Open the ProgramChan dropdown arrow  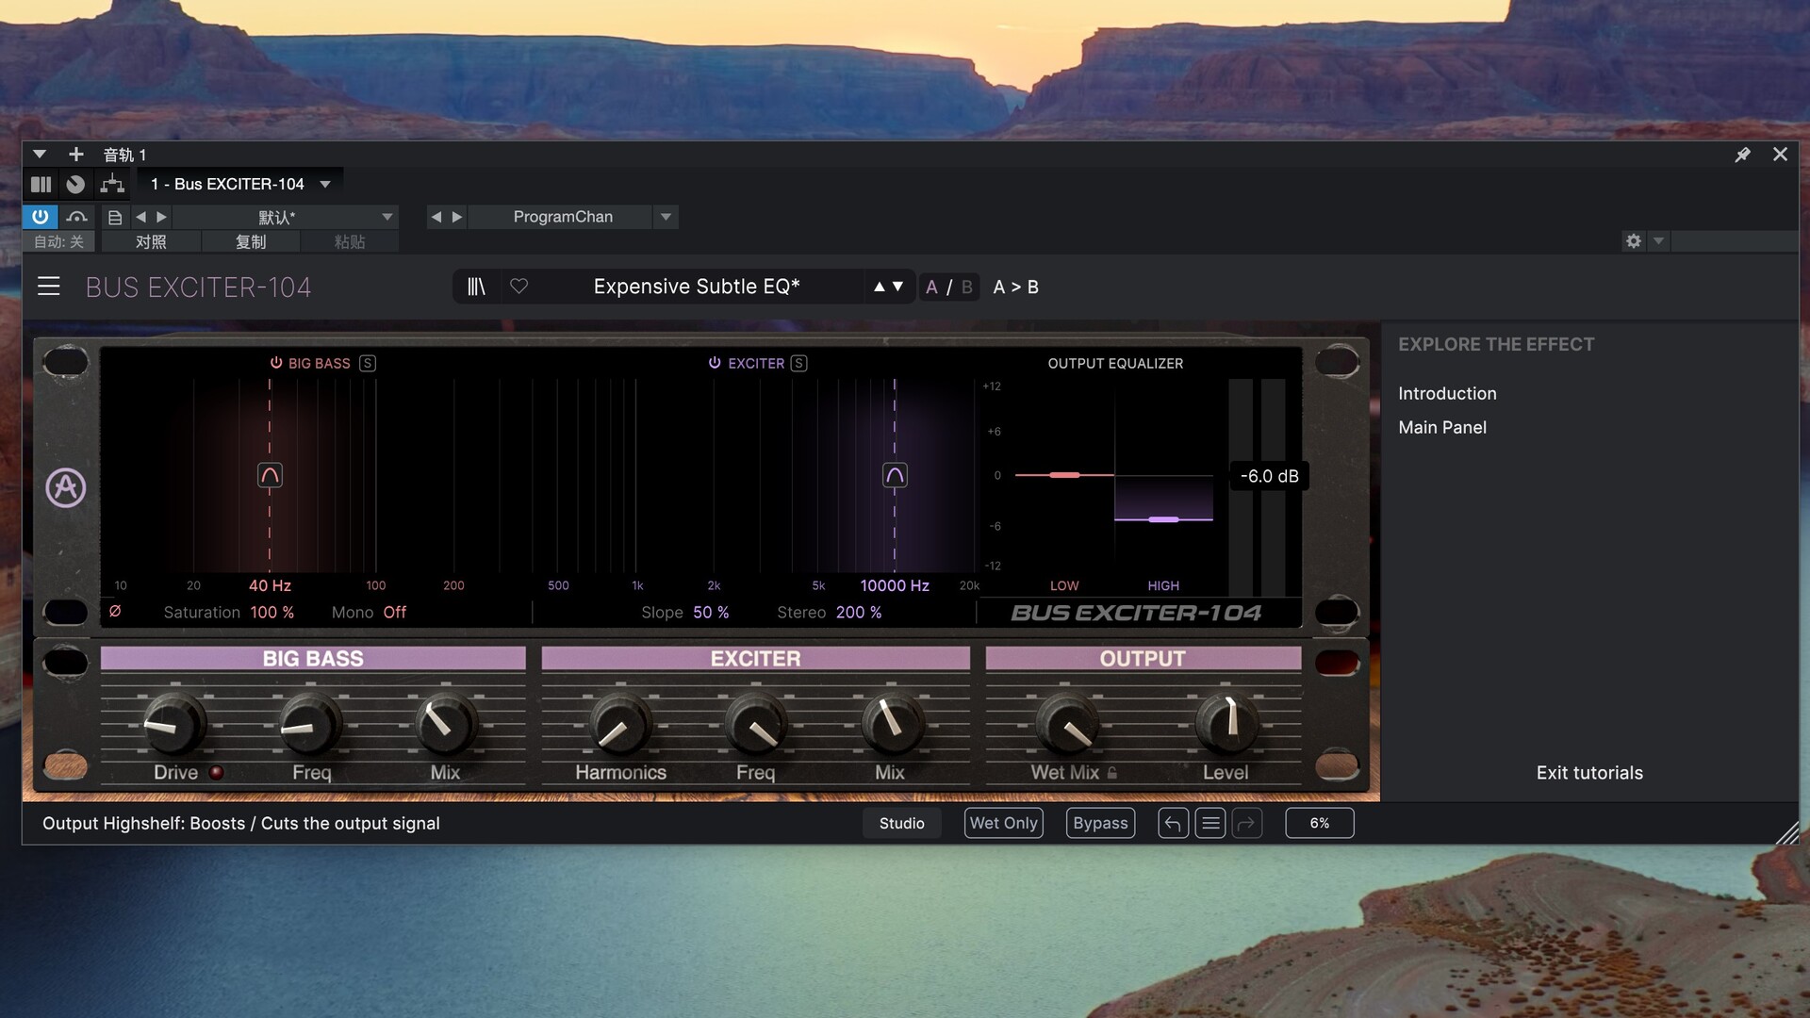(666, 217)
